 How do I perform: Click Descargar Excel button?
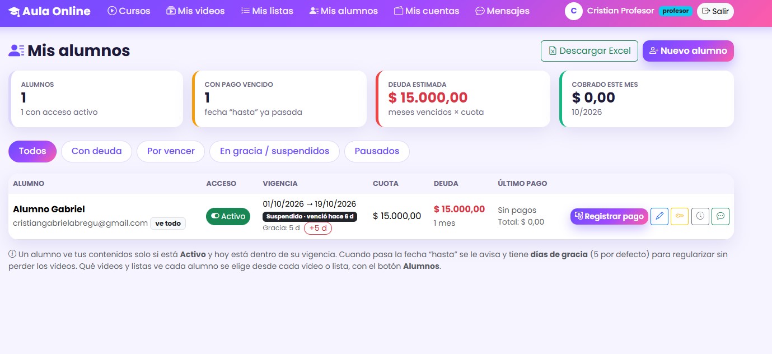(x=589, y=50)
